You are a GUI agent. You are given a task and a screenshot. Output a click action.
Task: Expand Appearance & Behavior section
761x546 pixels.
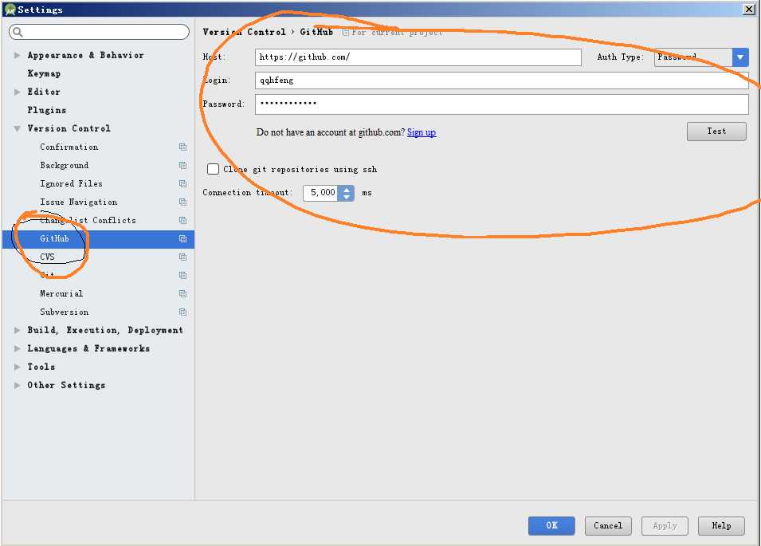(17, 55)
